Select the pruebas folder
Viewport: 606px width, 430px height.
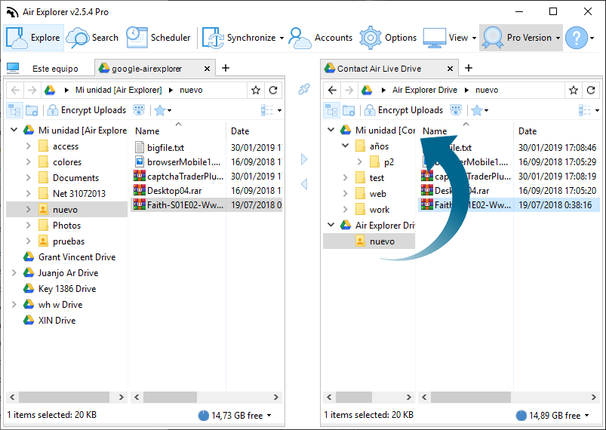coord(69,241)
